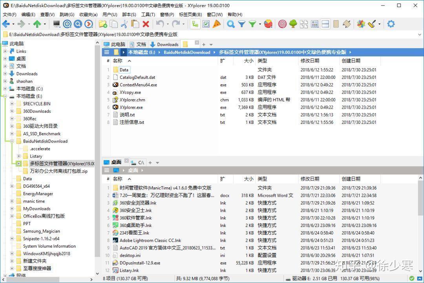Click the blue funnel Visual Filter icon

pos(241,24)
